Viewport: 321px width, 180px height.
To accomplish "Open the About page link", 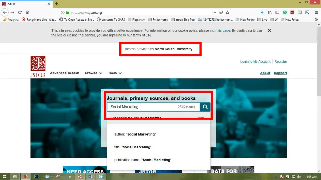I will (265, 73).
